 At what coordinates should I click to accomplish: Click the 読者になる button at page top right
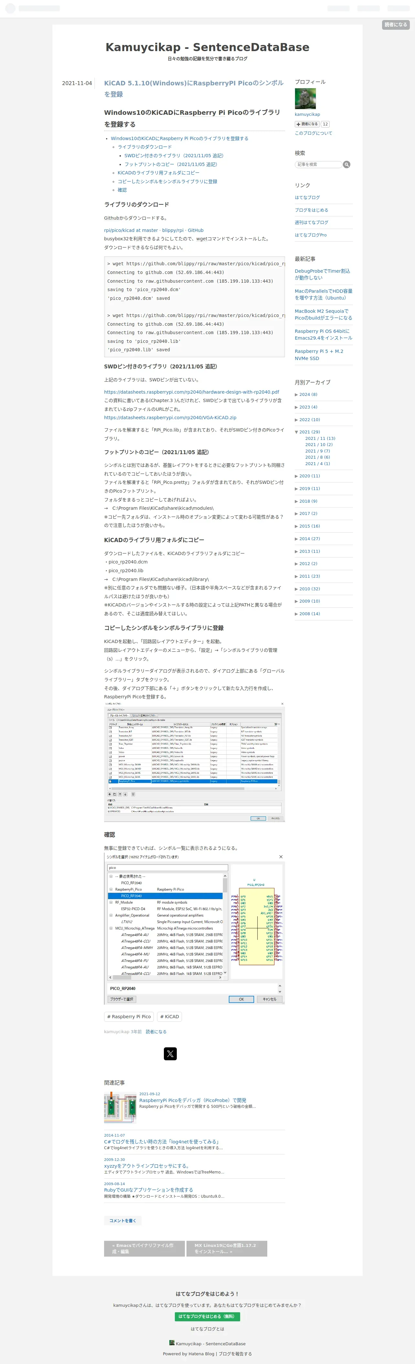[x=395, y=25]
